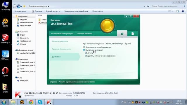Image resolution: width=187 pixels, height=105 pixels.
Task: Open AIMP from the taskbar
Action: [x=22, y=102]
